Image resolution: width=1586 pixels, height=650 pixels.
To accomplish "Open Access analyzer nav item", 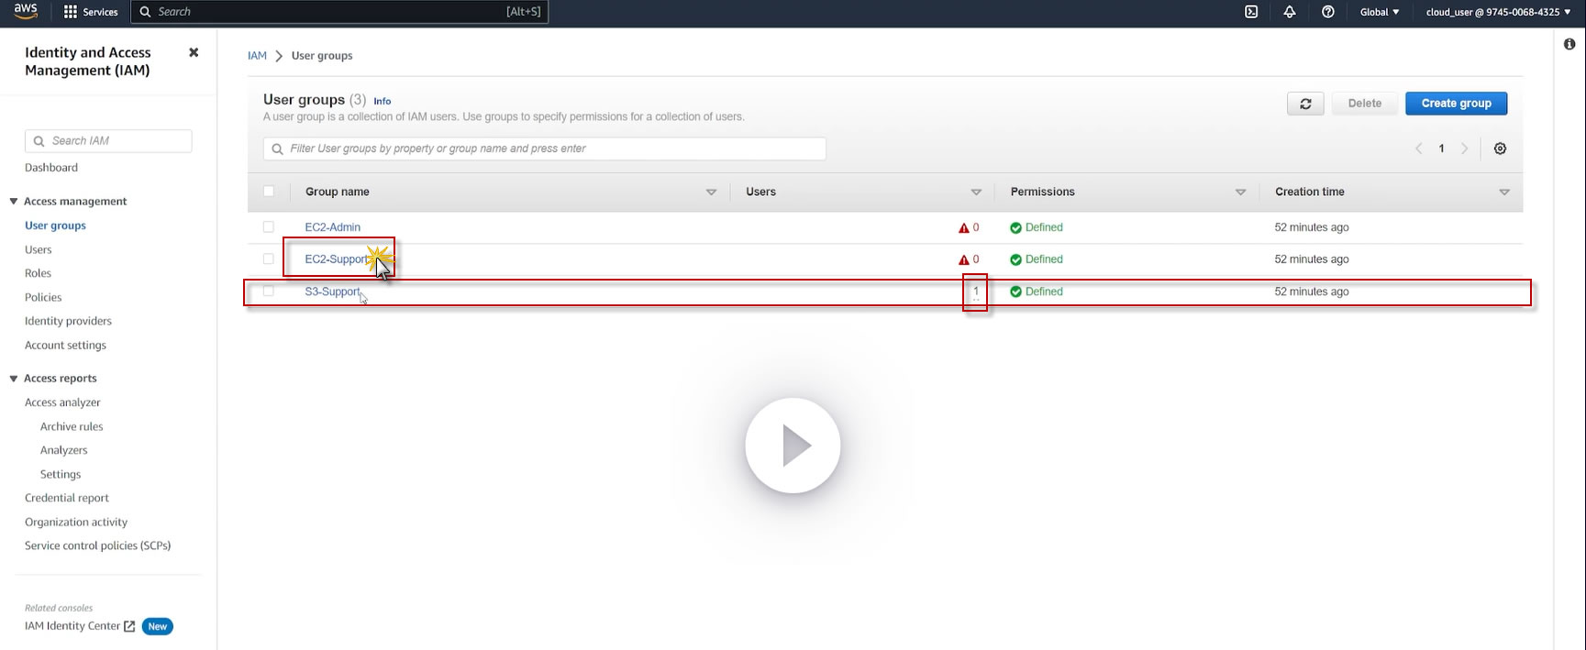I will (62, 402).
